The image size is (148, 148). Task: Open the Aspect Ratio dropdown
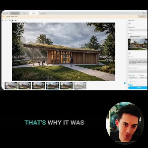pos(133,78)
